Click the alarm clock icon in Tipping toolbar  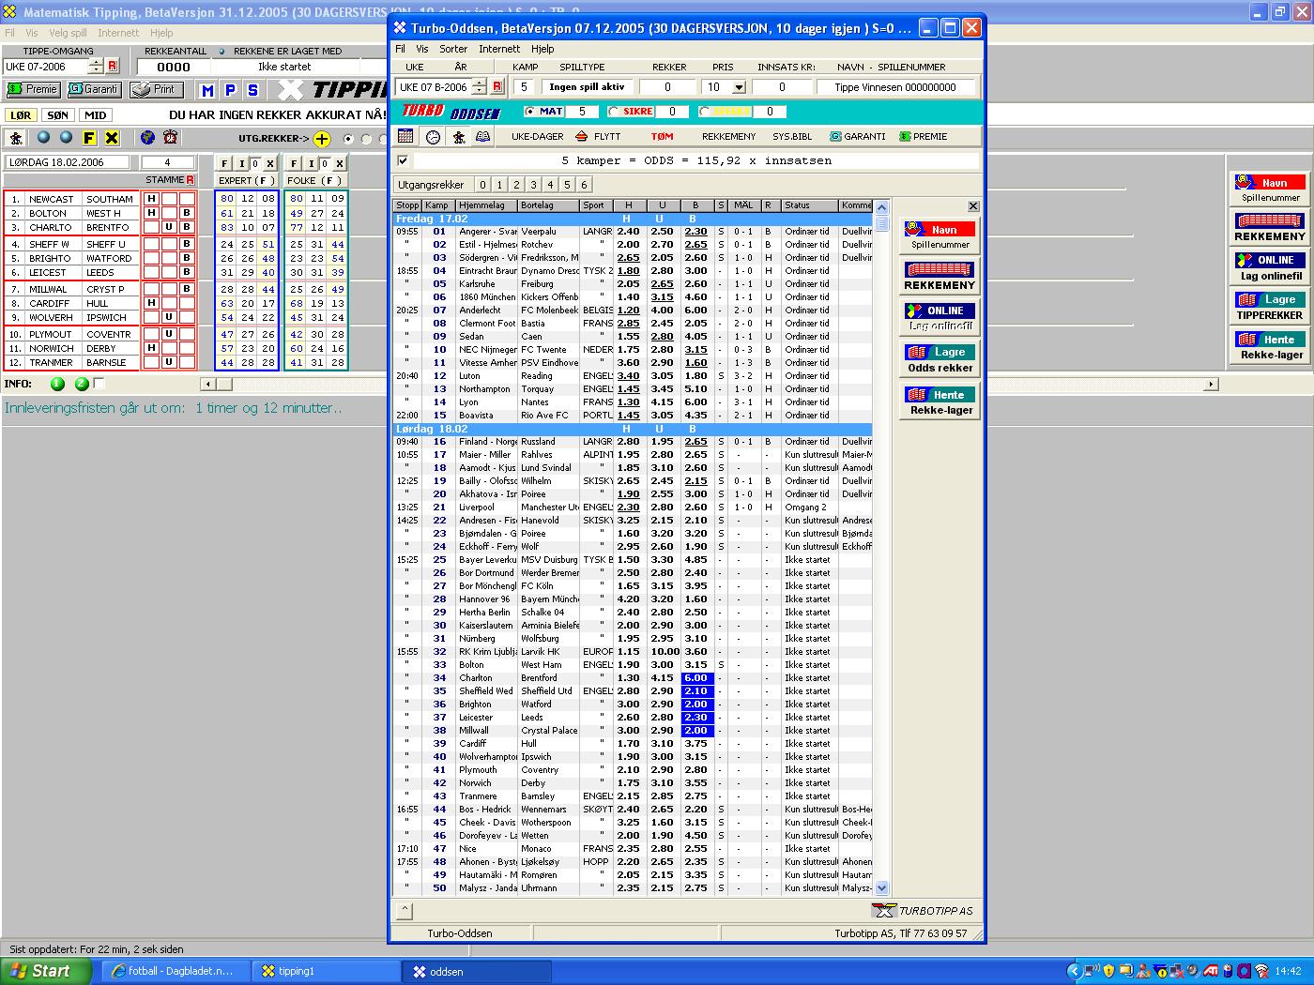click(x=170, y=138)
